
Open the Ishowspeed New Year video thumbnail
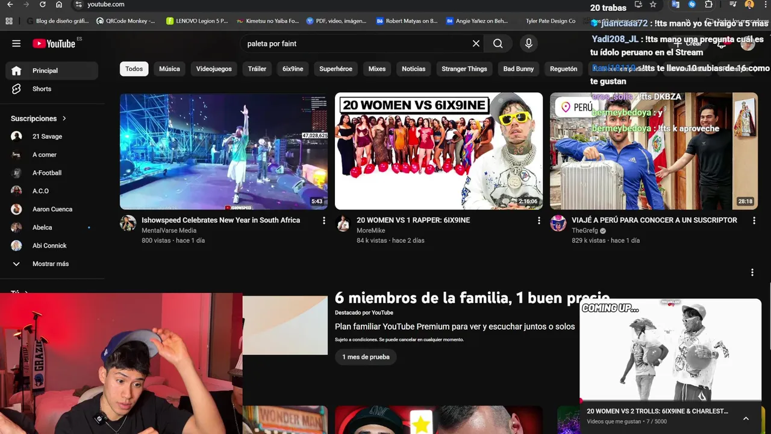[223, 151]
